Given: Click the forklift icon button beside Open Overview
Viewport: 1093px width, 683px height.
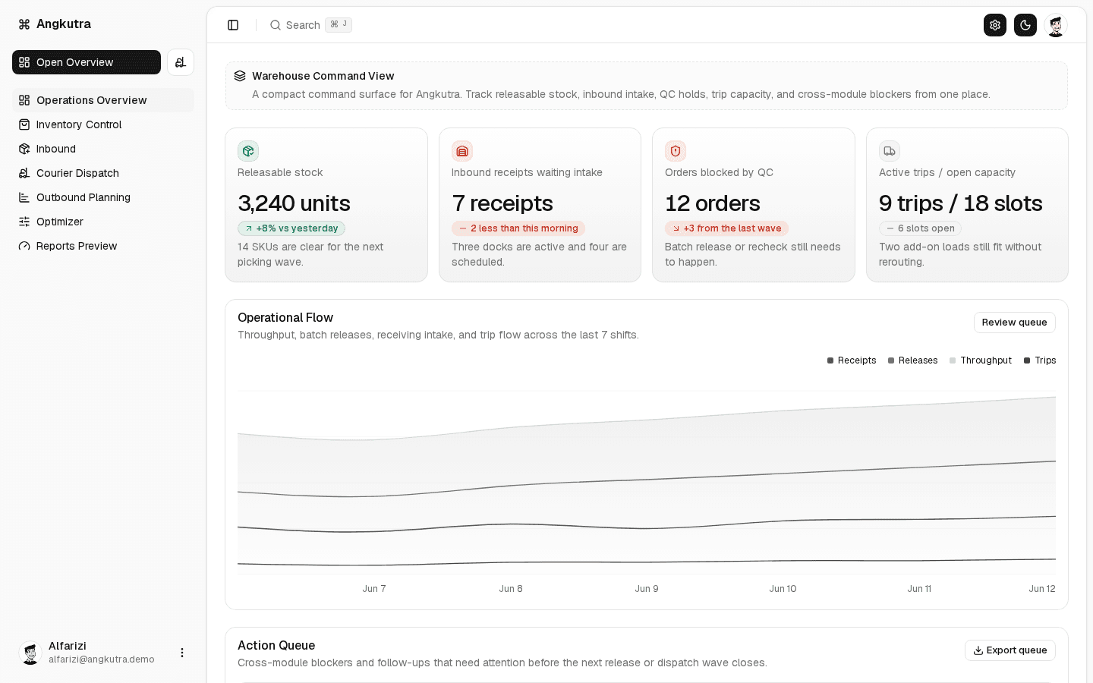Looking at the screenshot, I should (x=181, y=62).
